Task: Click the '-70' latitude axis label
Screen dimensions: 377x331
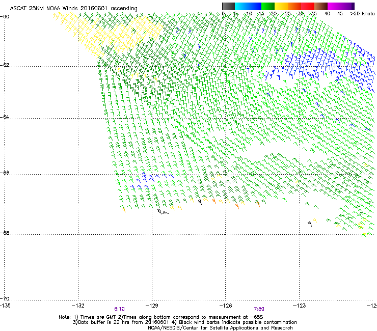Action: [5, 299]
